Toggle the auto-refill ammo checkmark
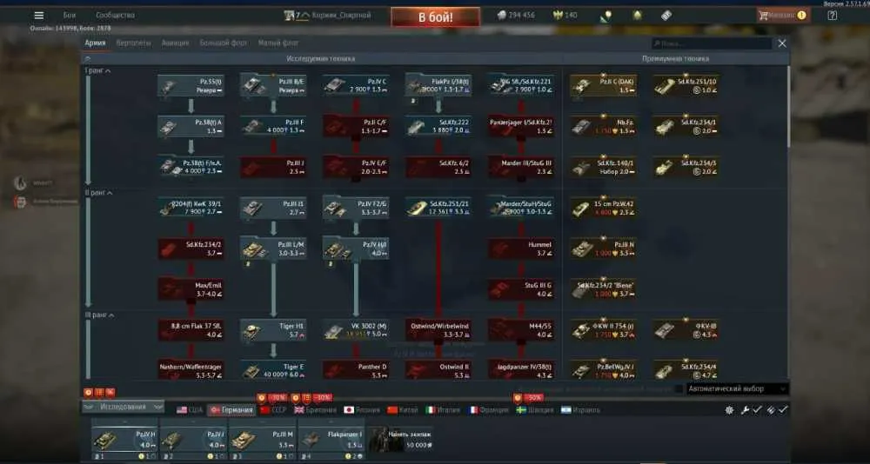Screen dimensions: 870x464 coord(783,410)
